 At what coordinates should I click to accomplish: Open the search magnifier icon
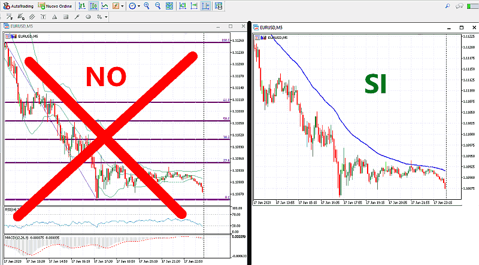448,6
